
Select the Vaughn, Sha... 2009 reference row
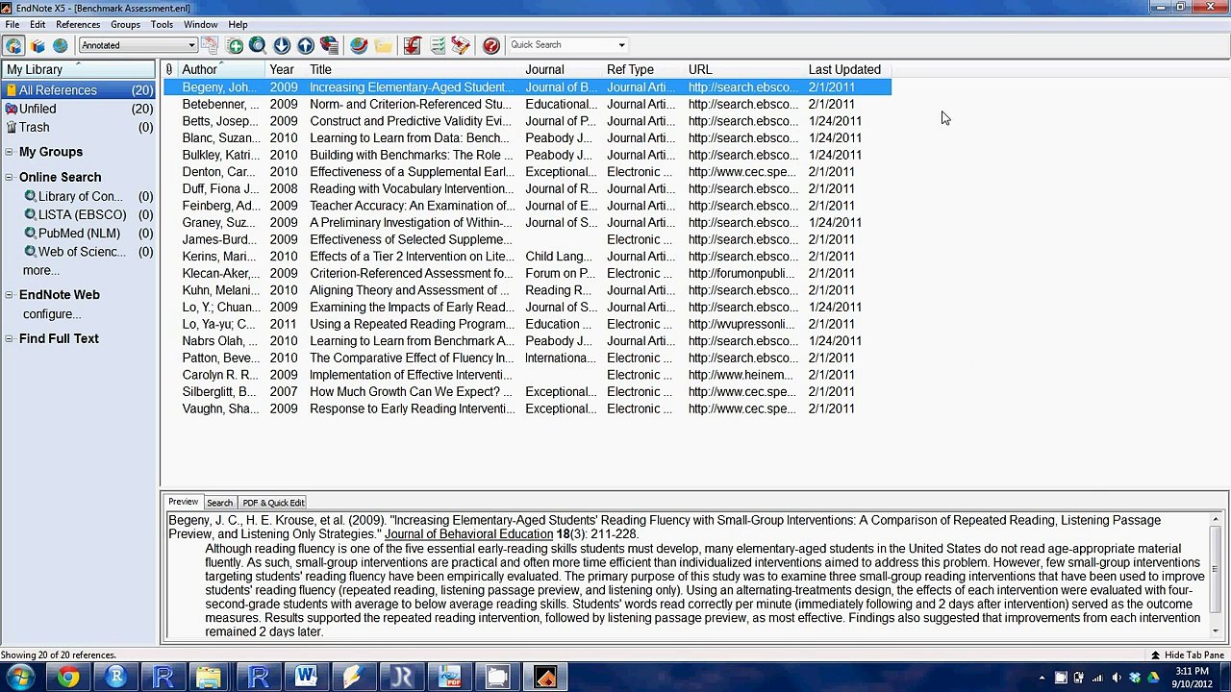(x=527, y=408)
